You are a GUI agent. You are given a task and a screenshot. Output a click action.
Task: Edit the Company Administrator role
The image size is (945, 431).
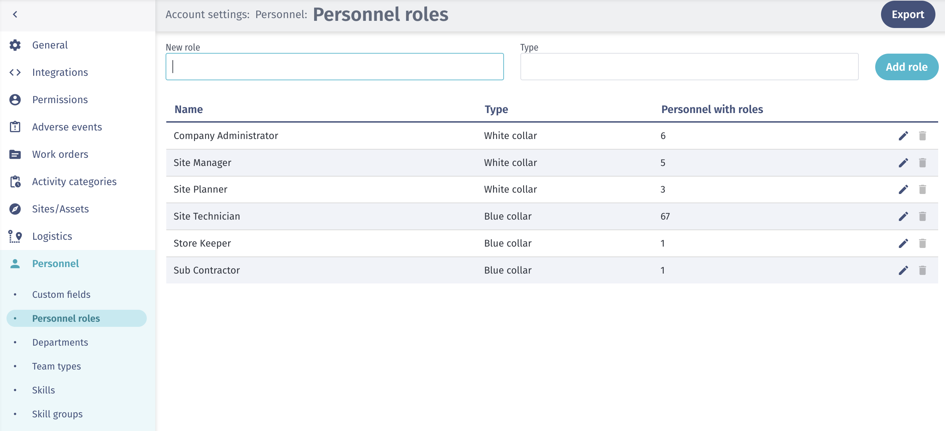(x=903, y=136)
